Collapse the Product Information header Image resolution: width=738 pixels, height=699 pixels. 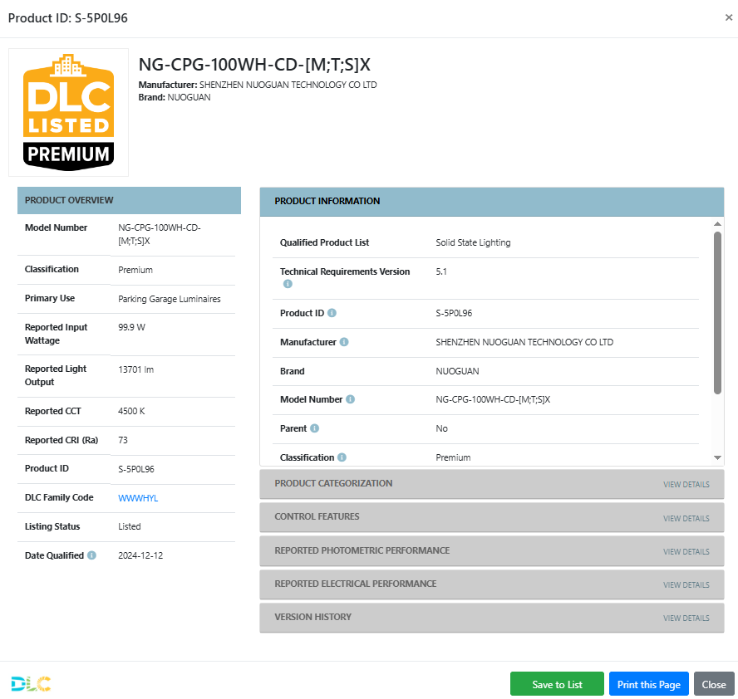point(491,201)
